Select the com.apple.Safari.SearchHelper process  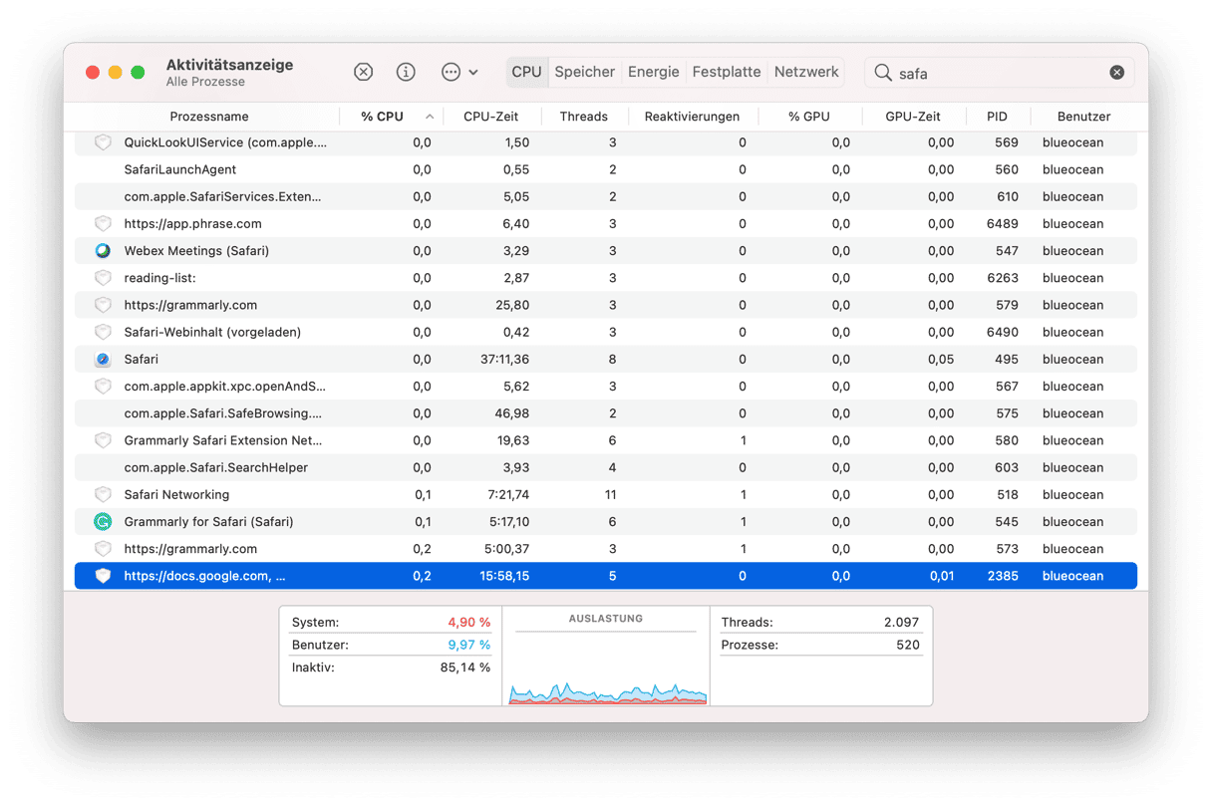pos(216,467)
